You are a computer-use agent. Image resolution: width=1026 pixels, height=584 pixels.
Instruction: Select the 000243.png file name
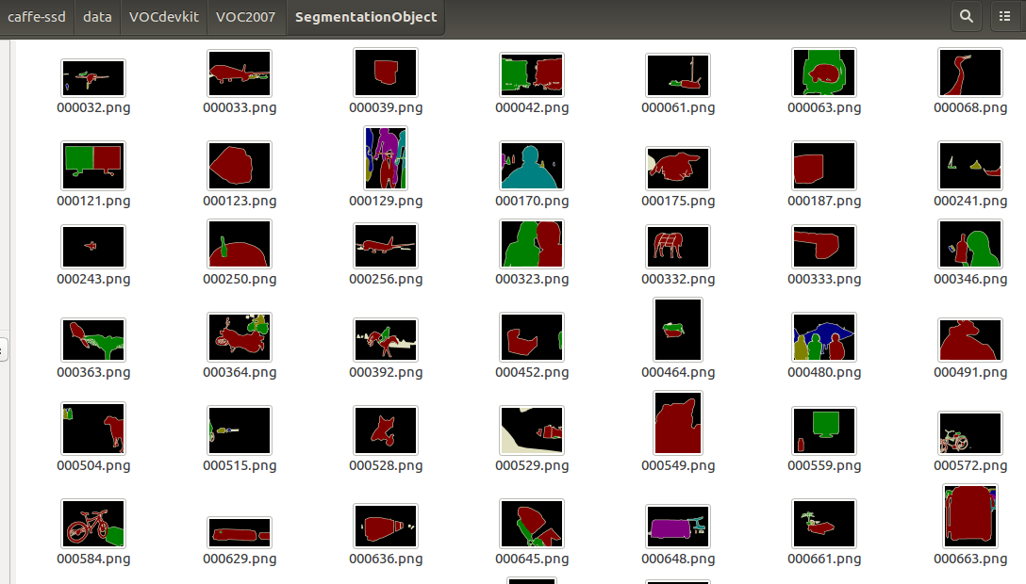coord(93,279)
